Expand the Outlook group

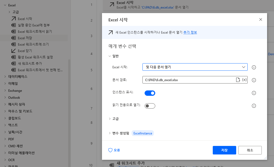click(5, 97)
